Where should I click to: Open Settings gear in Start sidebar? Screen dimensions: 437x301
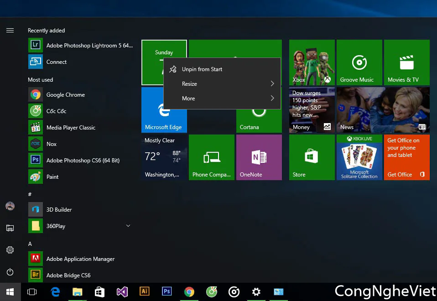tap(10, 250)
